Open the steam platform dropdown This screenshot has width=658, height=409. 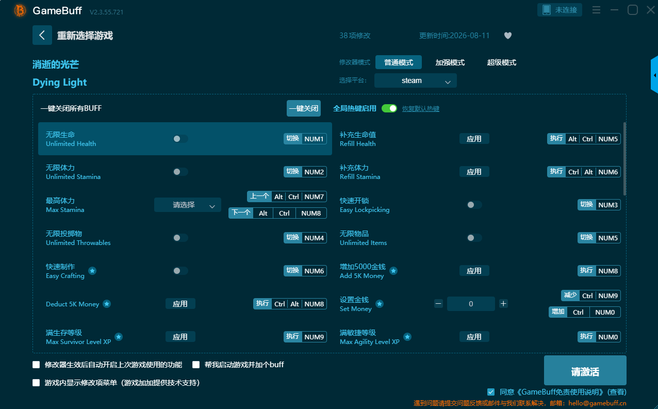tap(416, 80)
